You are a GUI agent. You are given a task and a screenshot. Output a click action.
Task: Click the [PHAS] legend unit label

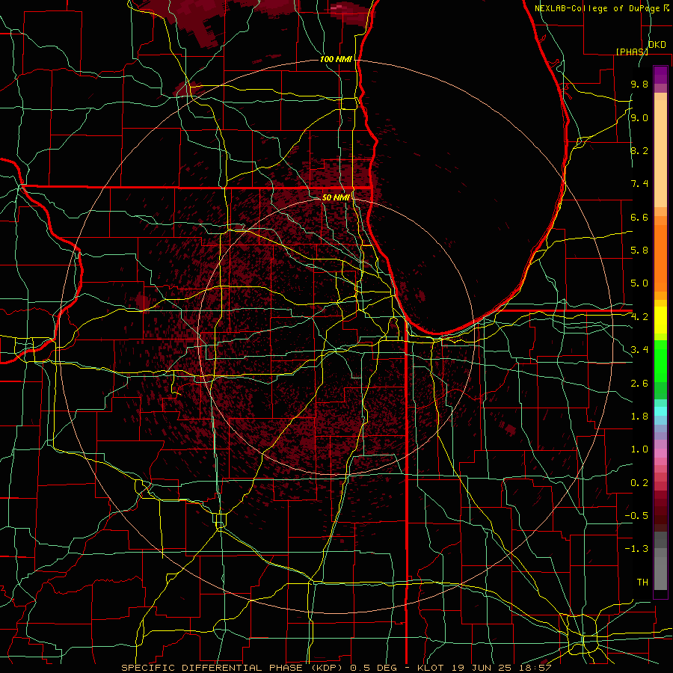632,52
